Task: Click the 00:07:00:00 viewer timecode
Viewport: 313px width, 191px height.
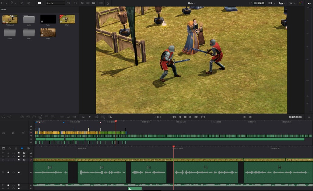Action: click(295, 117)
